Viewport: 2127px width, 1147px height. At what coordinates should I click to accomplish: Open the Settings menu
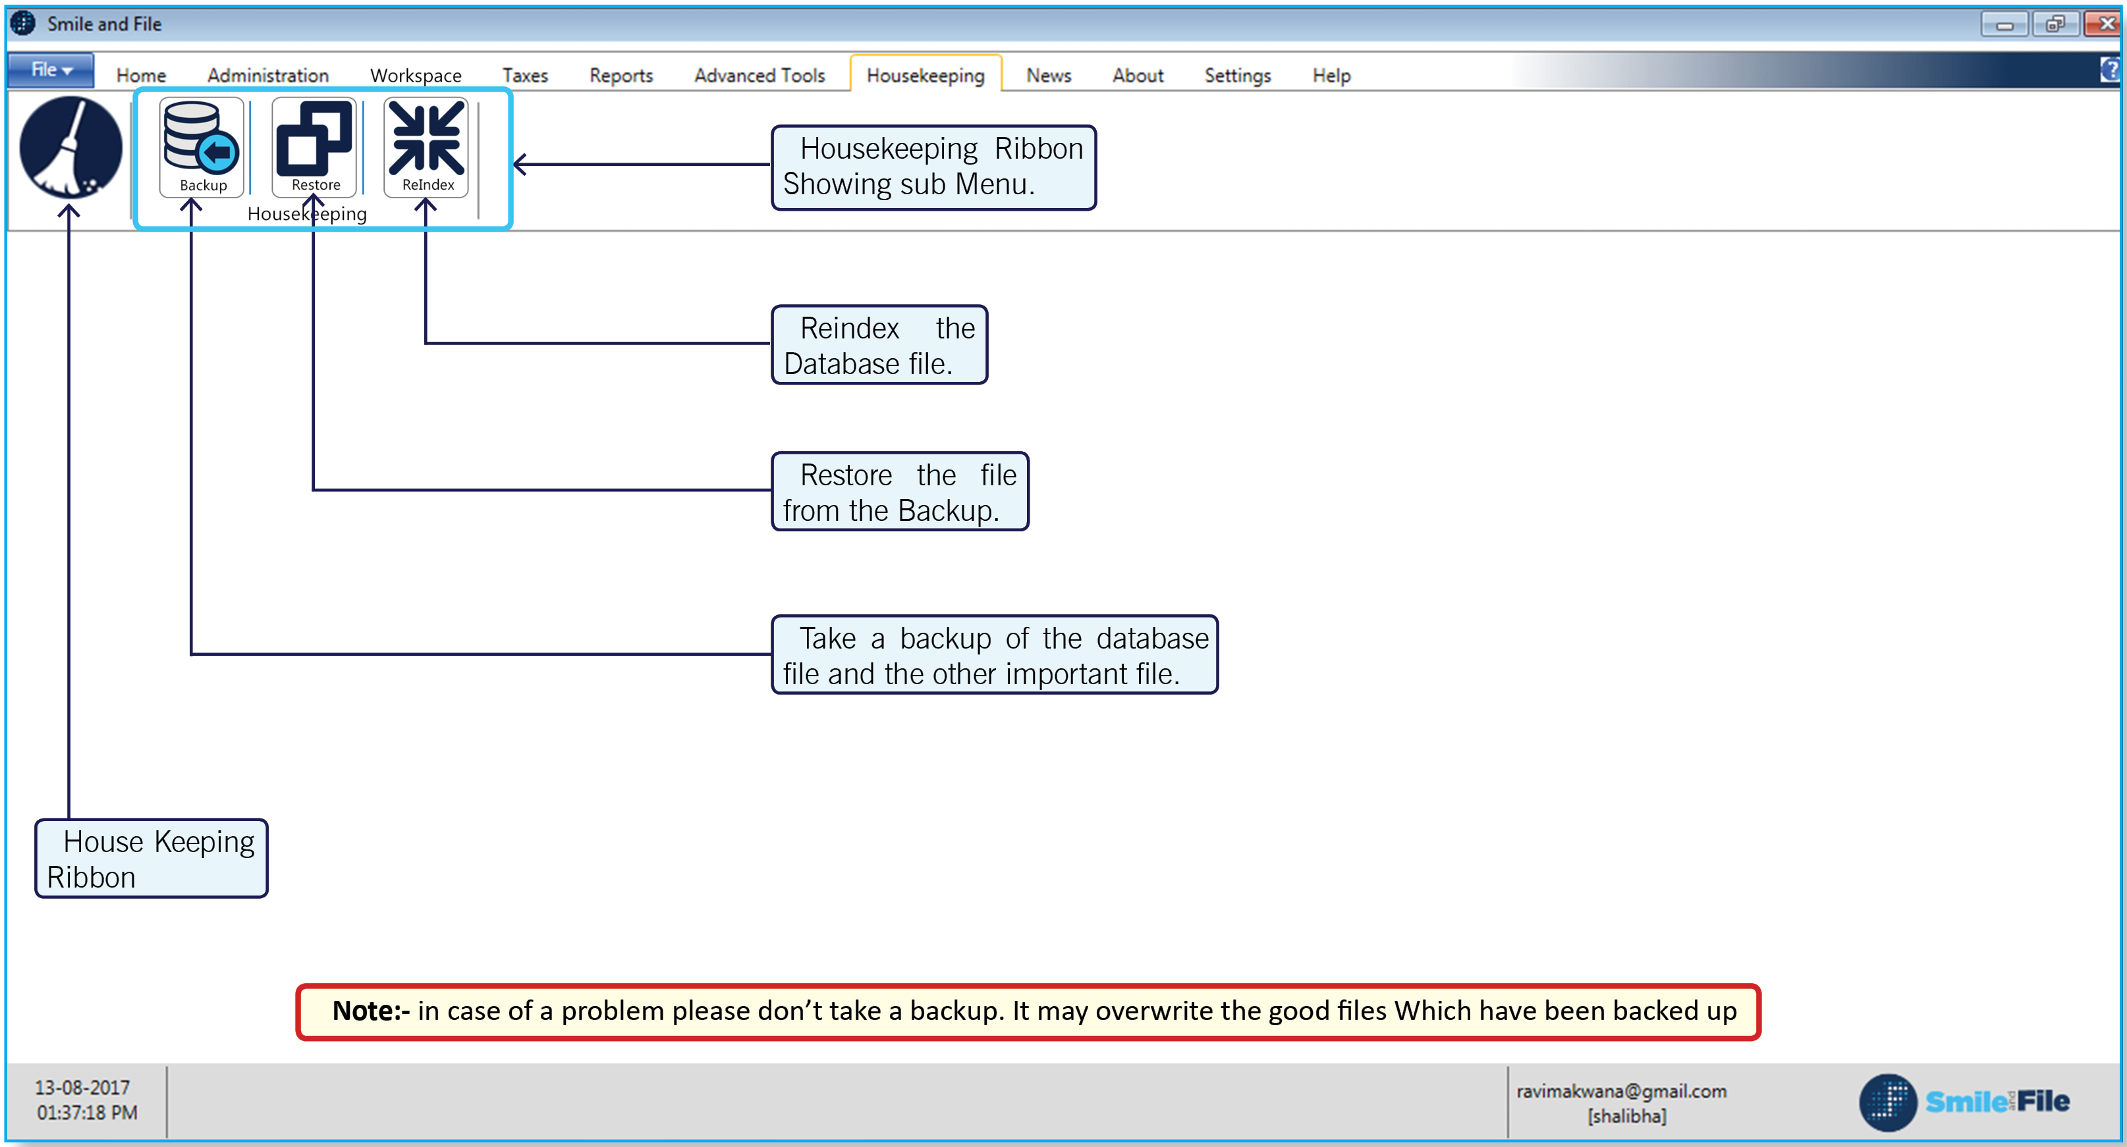[x=1237, y=74]
